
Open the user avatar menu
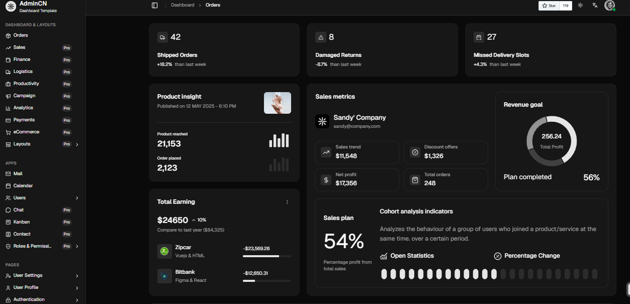click(609, 6)
